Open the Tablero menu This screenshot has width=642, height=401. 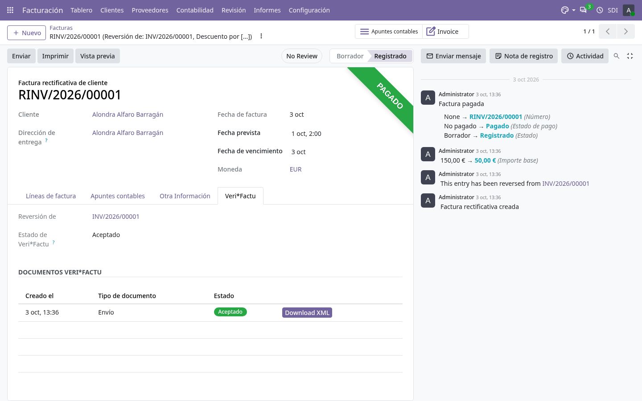(x=82, y=10)
